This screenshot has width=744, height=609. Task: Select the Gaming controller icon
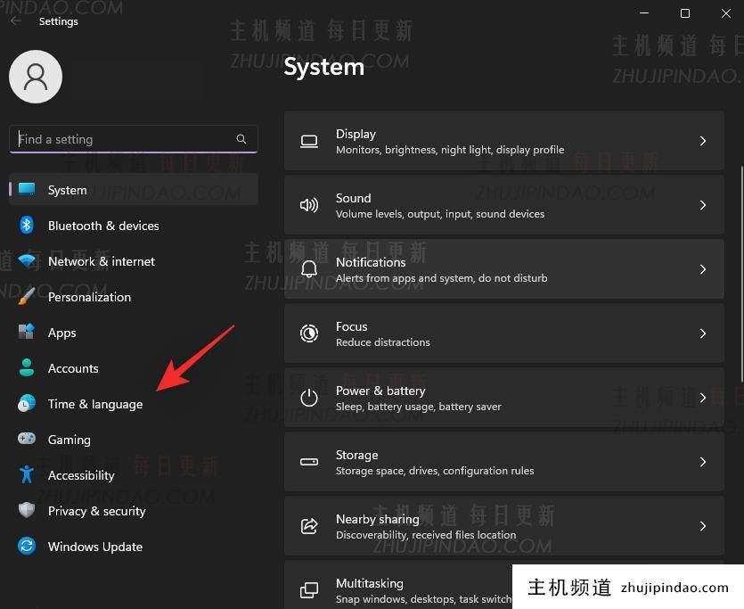coord(27,440)
